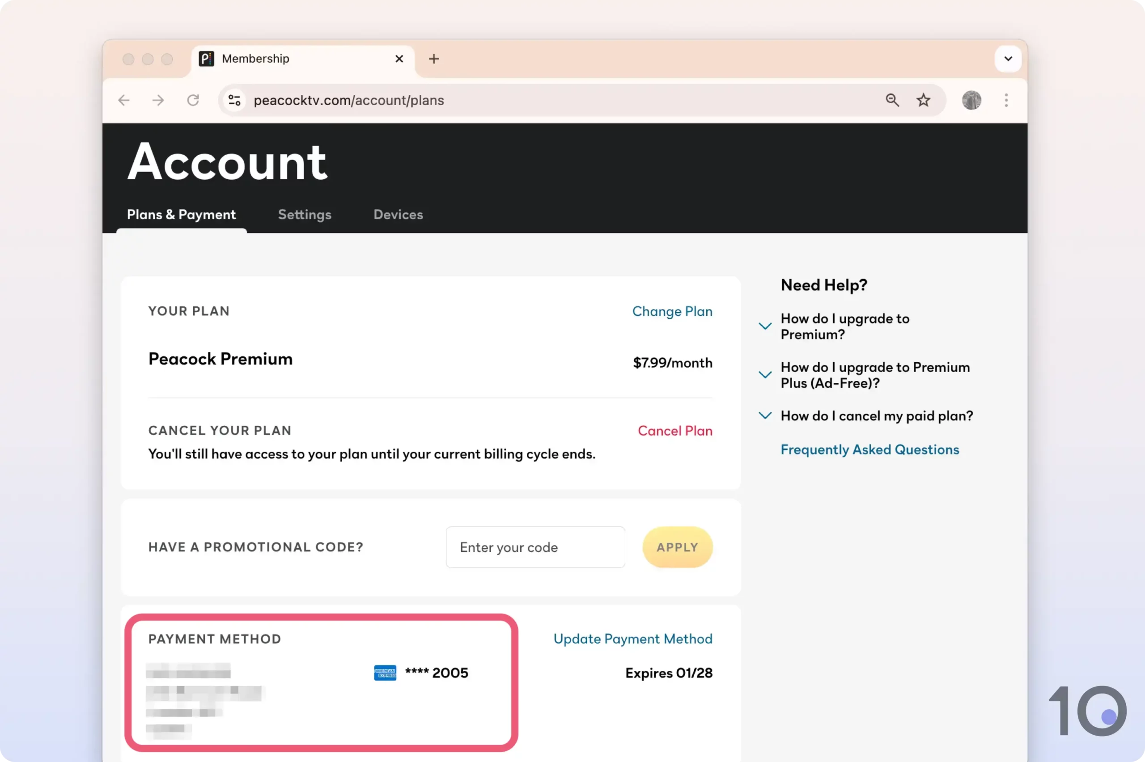Click the 'PAYMENT METHOD' label

pos(215,639)
